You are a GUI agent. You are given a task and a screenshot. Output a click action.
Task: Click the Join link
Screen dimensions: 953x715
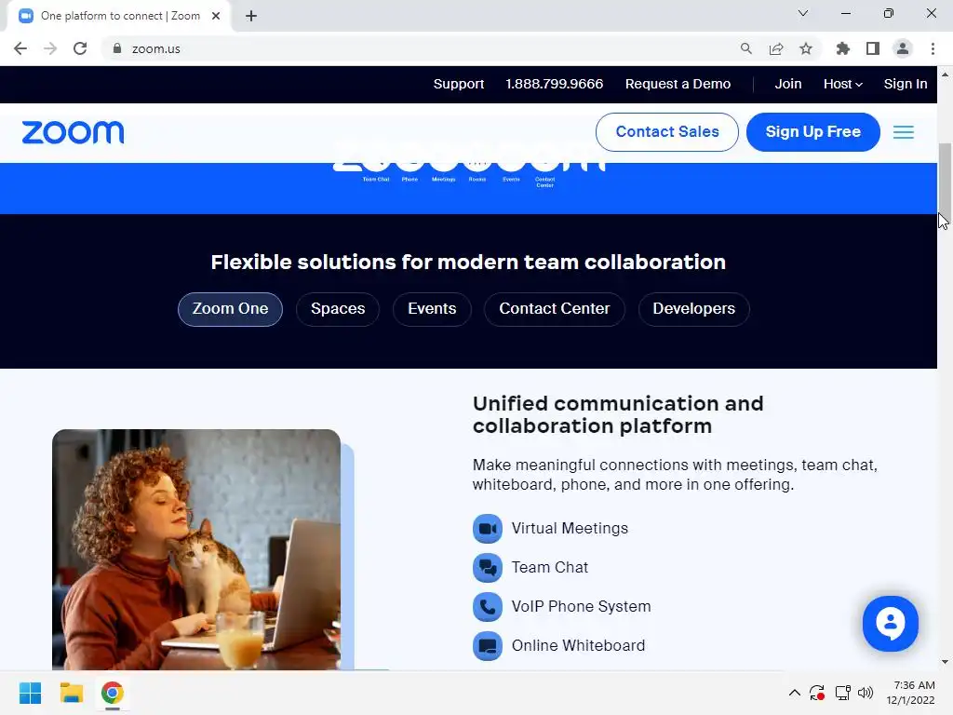pyautogui.click(x=788, y=84)
